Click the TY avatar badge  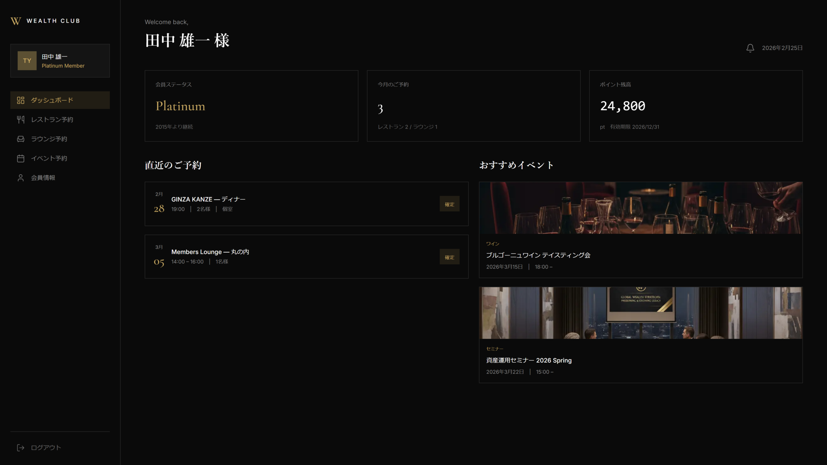pos(27,61)
